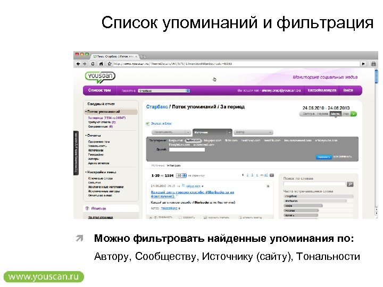This screenshot has width=383, height=287.
Task: Click the address bar URL field
Action: [236, 64]
